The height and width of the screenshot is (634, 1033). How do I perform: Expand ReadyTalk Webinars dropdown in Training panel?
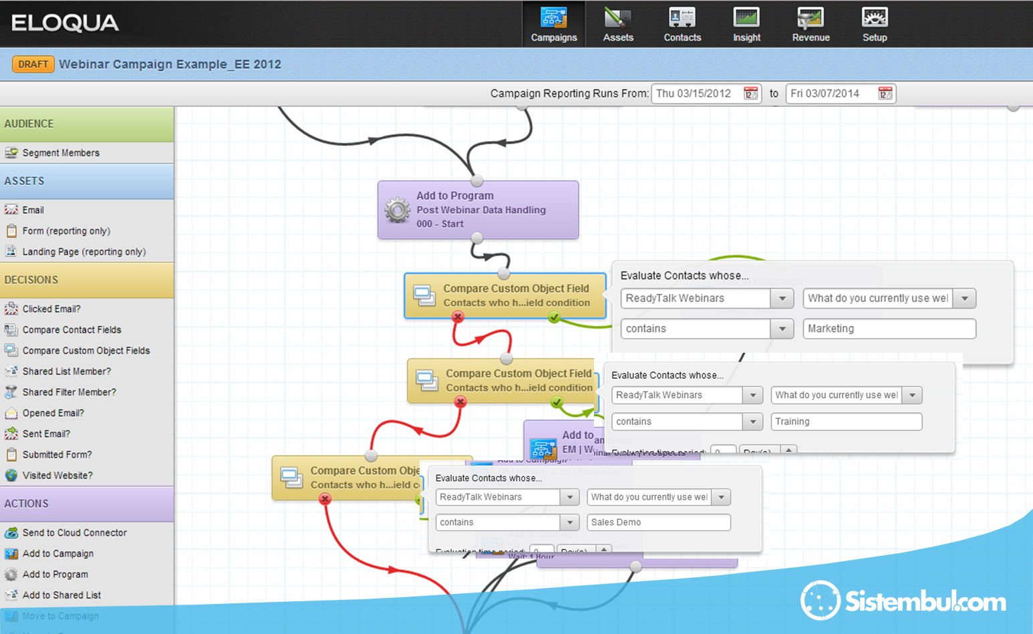[x=753, y=395]
